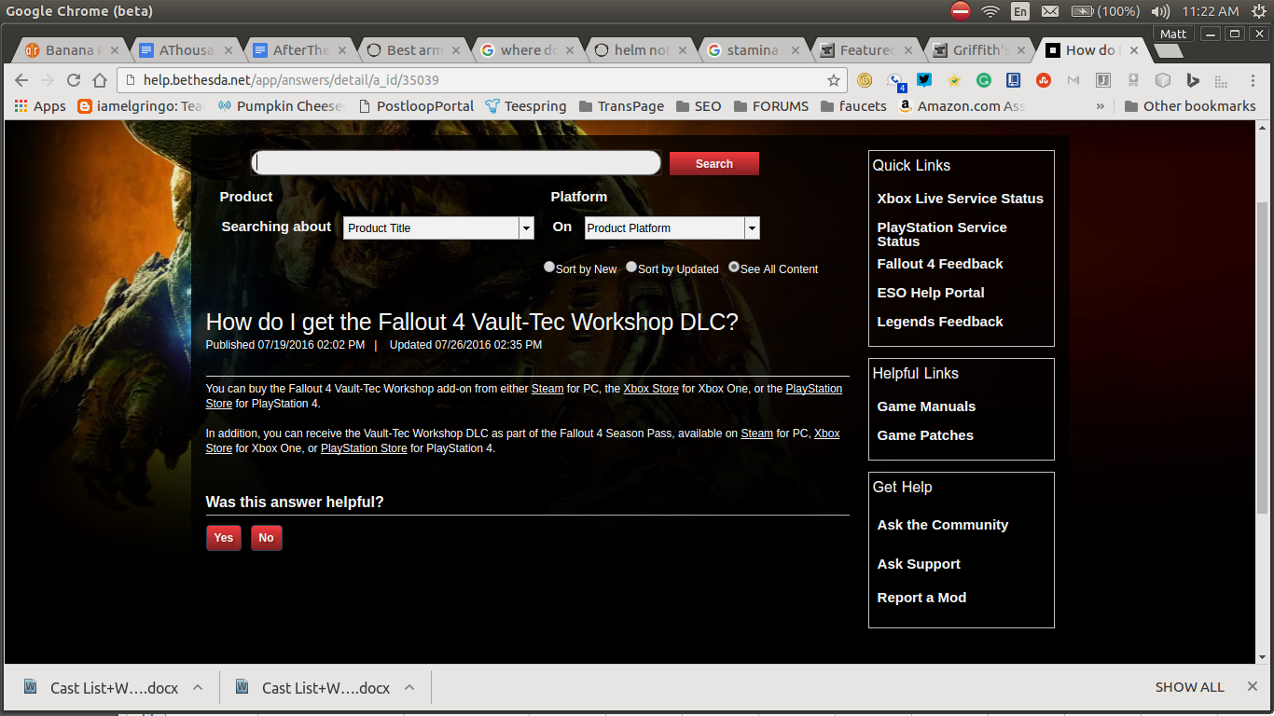The image size is (1274, 716).
Task: Select the Sort by New radio button
Action: pyautogui.click(x=549, y=268)
